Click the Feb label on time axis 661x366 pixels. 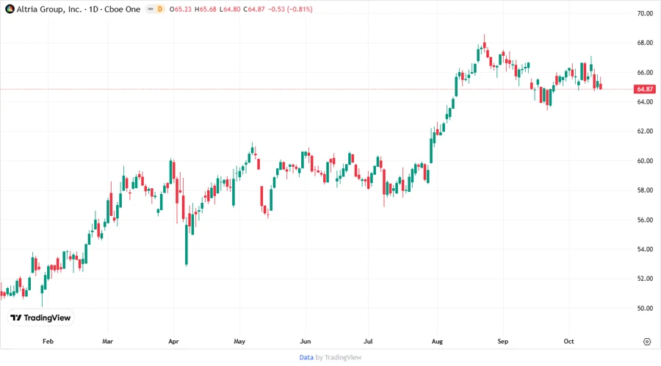pyautogui.click(x=48, y=341)
